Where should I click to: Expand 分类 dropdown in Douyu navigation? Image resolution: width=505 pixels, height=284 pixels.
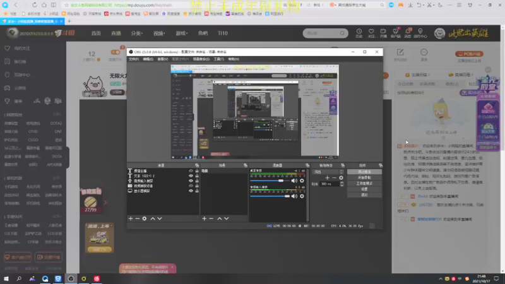click(x=137, y=33)
